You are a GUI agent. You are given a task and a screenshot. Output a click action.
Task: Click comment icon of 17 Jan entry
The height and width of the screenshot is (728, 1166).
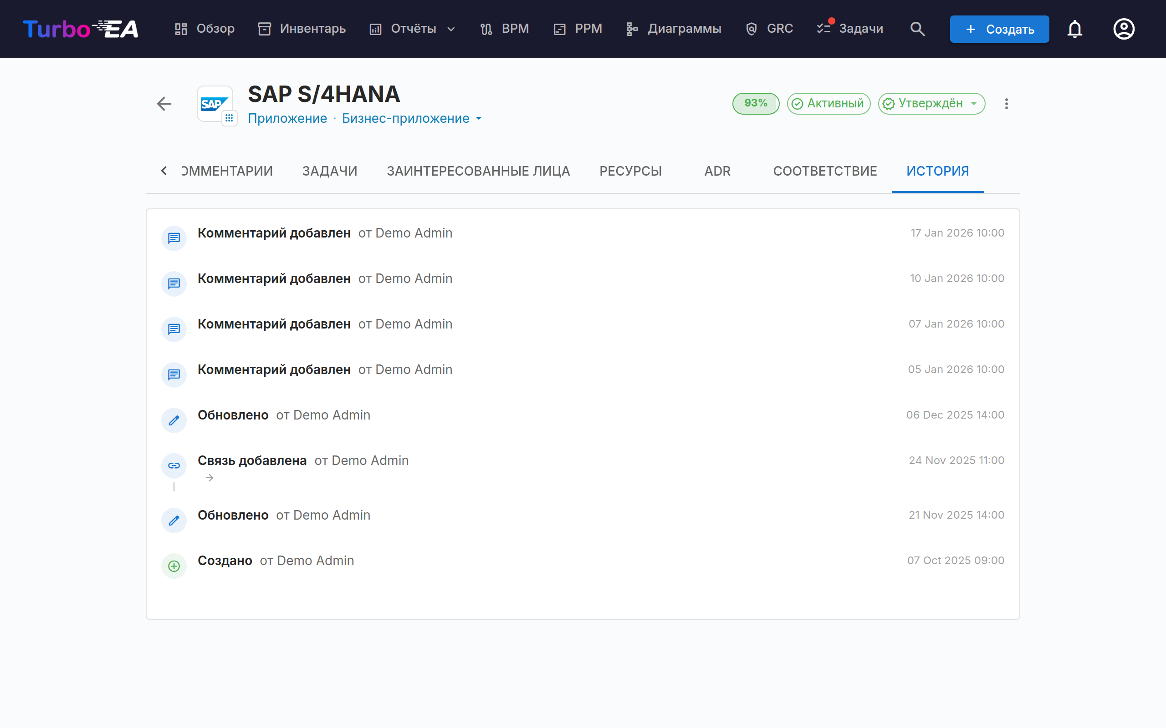tap(174, 238)
